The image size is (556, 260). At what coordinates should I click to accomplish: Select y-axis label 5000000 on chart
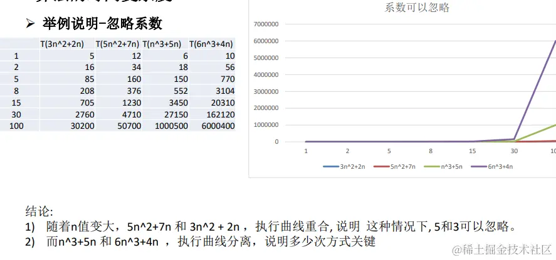266,57
